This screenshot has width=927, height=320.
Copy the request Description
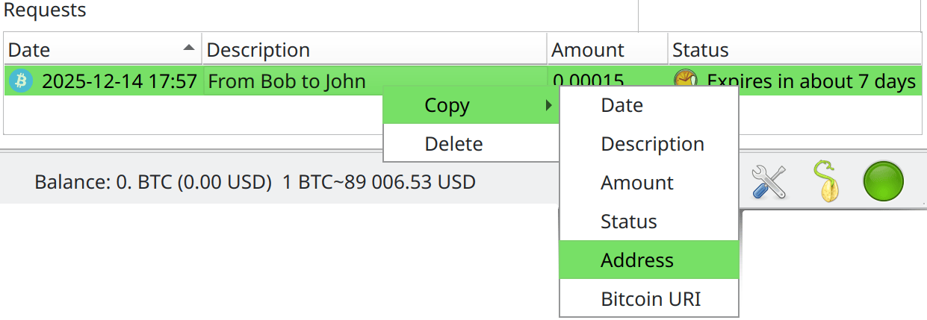click(652, 144)
